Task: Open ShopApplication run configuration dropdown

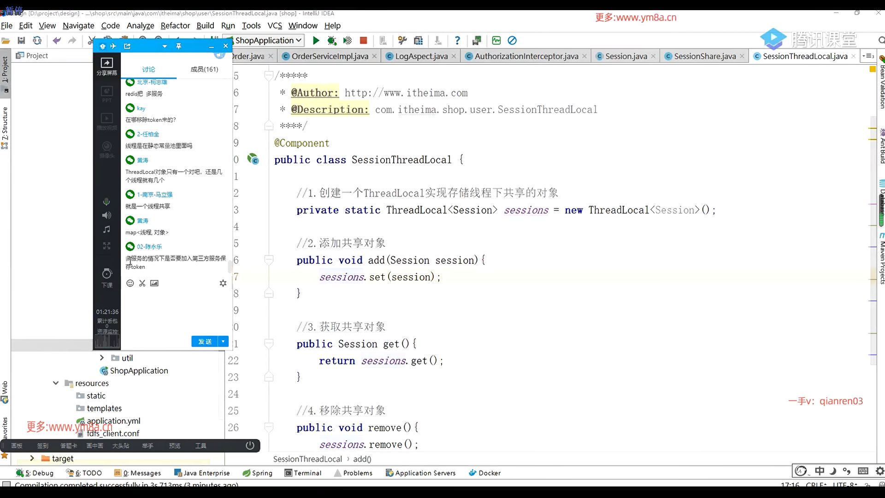Action: point(264,41)
